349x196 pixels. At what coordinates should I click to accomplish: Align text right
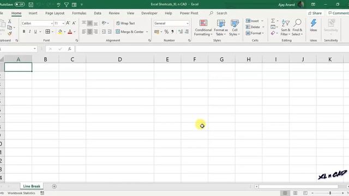point(96,32)
